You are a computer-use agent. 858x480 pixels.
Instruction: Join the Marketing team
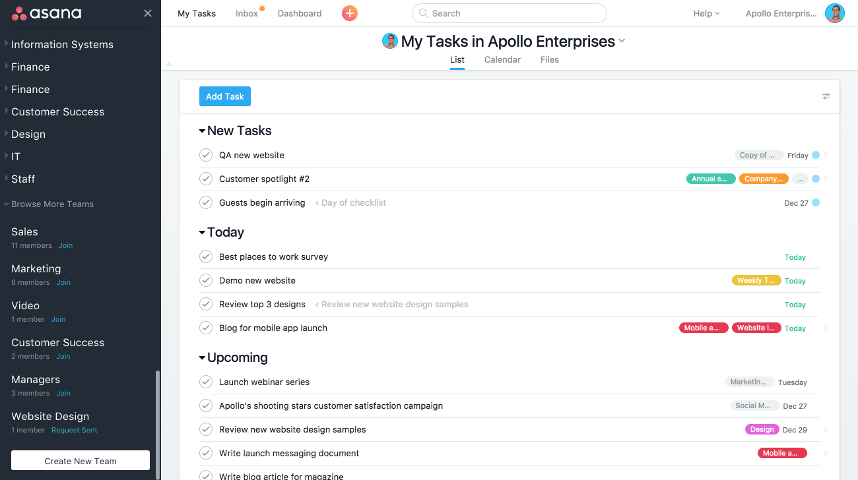click(x=63, y=282)
